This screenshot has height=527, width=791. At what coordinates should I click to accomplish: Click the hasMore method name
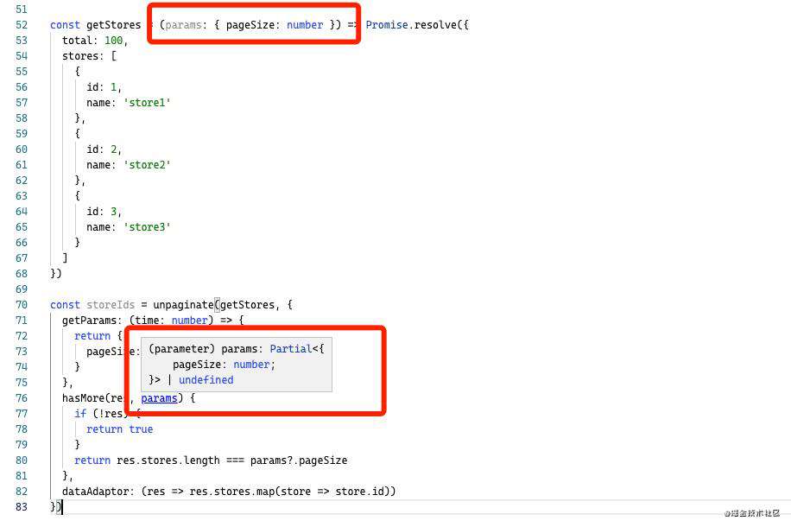click(83, 398)
